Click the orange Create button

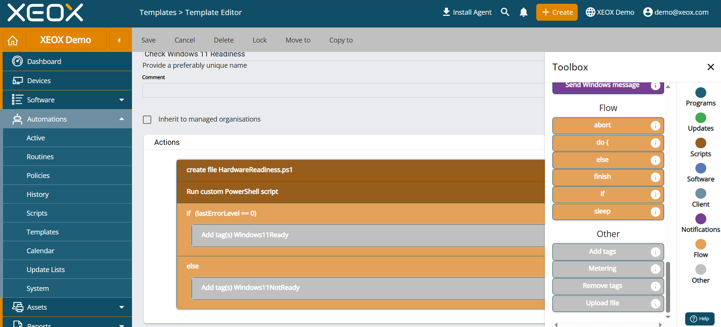coord(557,12)
